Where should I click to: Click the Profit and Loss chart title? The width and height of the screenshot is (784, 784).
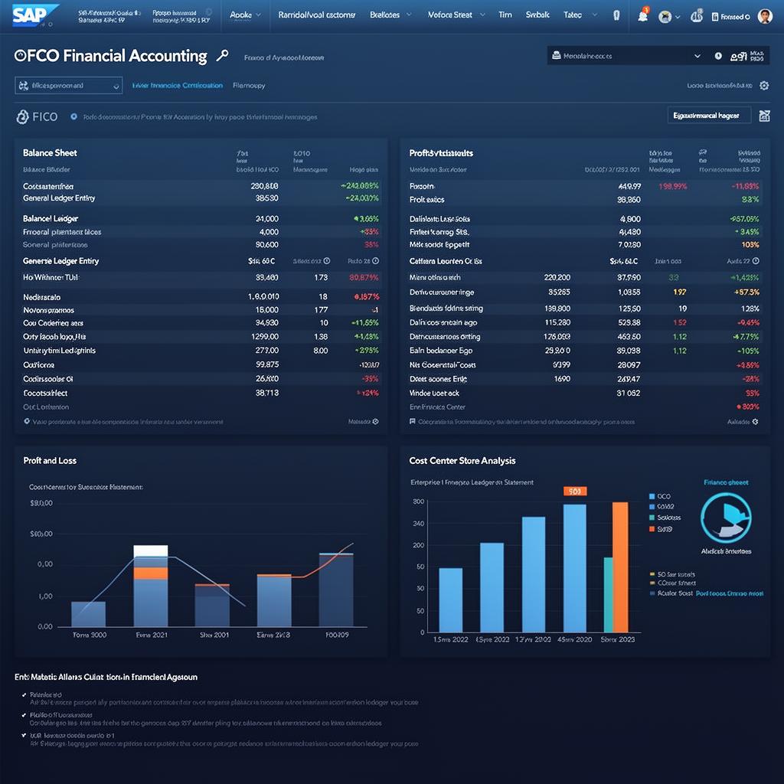coord(50,460)
